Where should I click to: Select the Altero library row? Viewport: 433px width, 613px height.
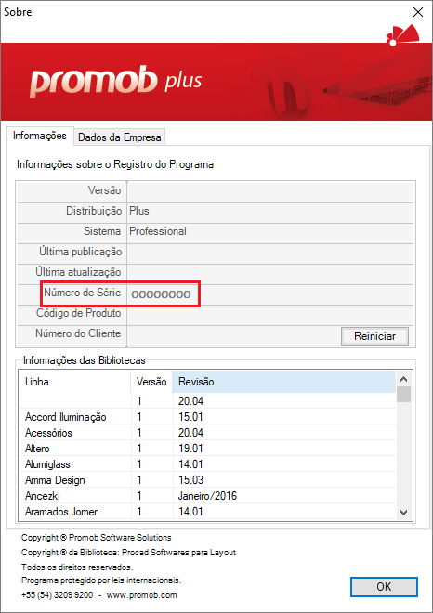coord(207,449)
